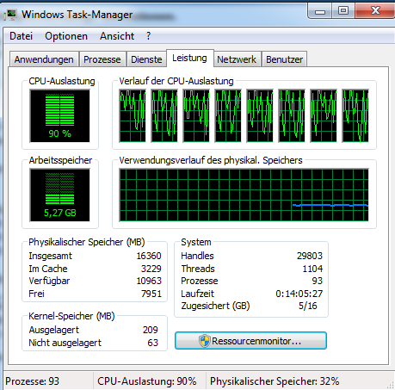Screen dimensions: 395x390
Task: Close the Task-Manager window
Action: tap(374, 11)
